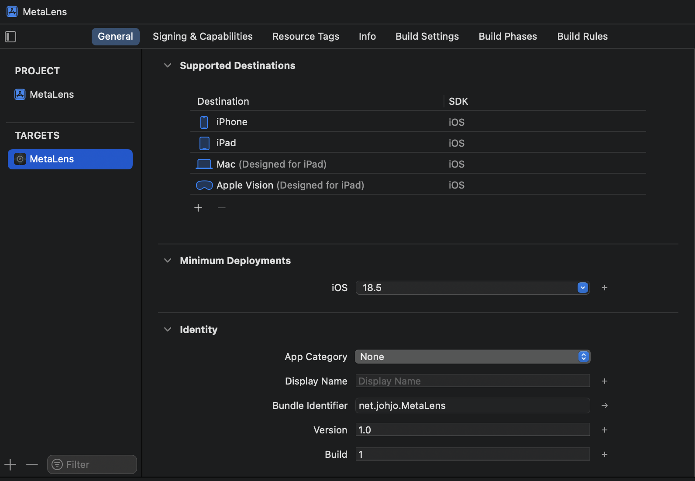
Task: Add a Build variant with plus
Action: click(x=605, y=454)
